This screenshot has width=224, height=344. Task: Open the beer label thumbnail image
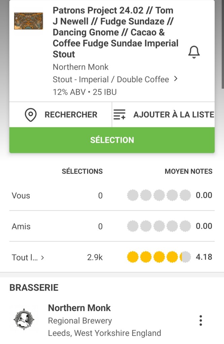click(29, 21)
